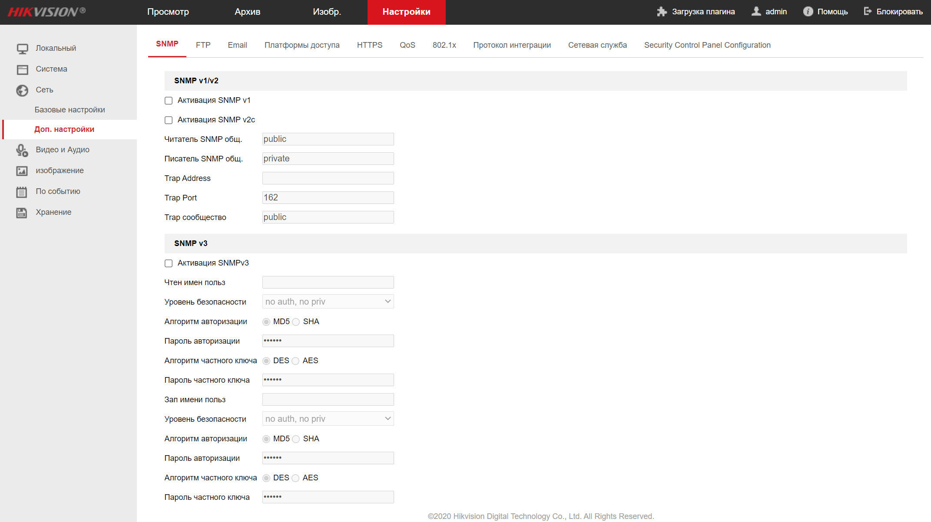Click the Помощь info icon
The height and width of the screenshot is (522, 931).
coord(808,12)
